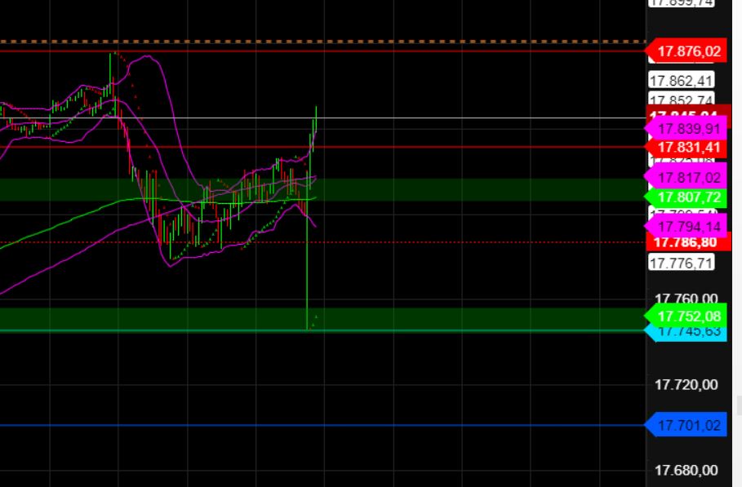
Task: Select the red 17.786,80 price label
Action: 685,242
